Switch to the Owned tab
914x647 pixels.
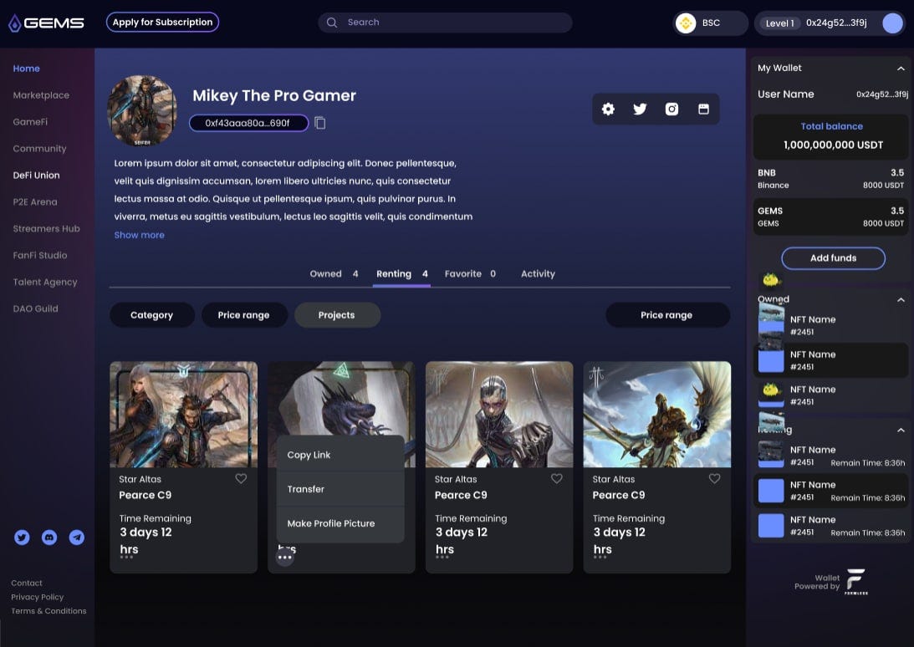pos(334,273)
